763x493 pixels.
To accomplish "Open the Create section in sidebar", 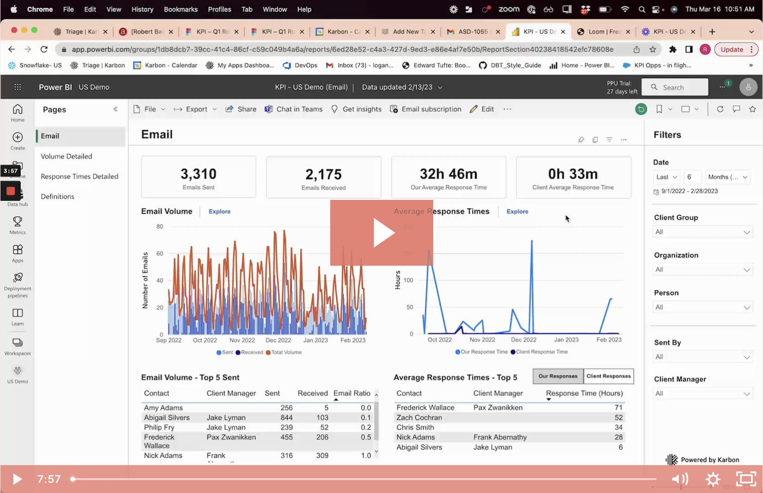I will (17, 141).
